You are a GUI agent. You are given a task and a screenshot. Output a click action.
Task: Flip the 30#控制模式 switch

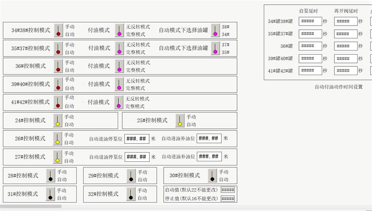point(212,176)
